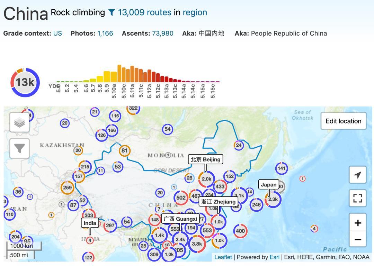
Task: Click the 13k routes donut chart
Action: 25,82
